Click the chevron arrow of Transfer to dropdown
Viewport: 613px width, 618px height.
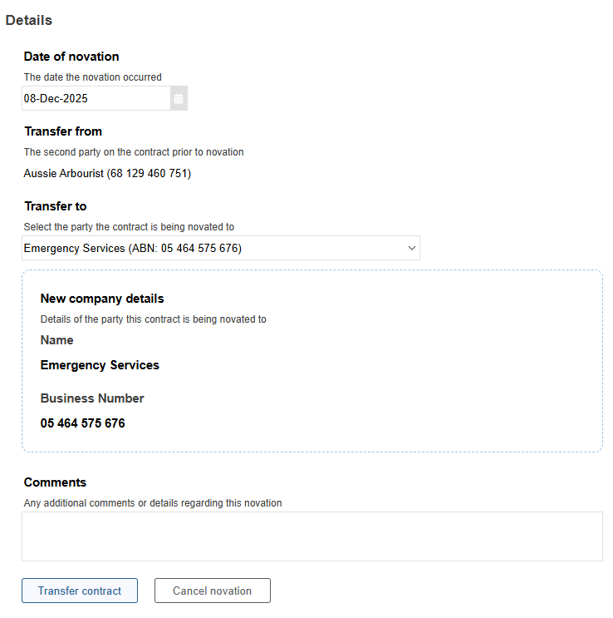tap(412, 248)
